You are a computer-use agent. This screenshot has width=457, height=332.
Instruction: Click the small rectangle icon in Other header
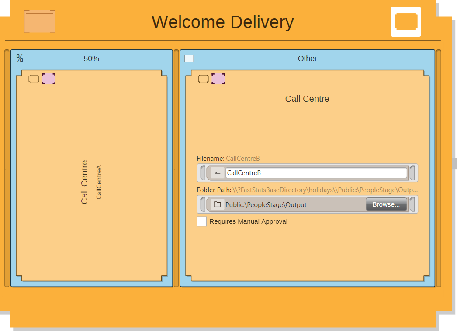[189, 59]
